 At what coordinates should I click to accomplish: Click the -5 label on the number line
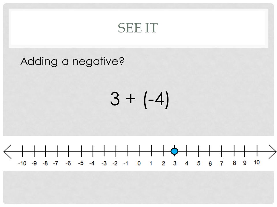(81, 163)
